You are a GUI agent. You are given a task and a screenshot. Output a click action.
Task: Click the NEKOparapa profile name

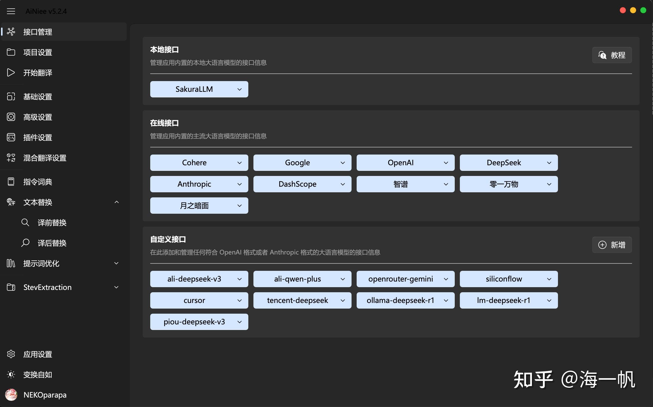(45, 395)
